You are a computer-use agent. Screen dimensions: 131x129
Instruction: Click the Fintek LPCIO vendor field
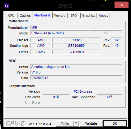(41, 52)
